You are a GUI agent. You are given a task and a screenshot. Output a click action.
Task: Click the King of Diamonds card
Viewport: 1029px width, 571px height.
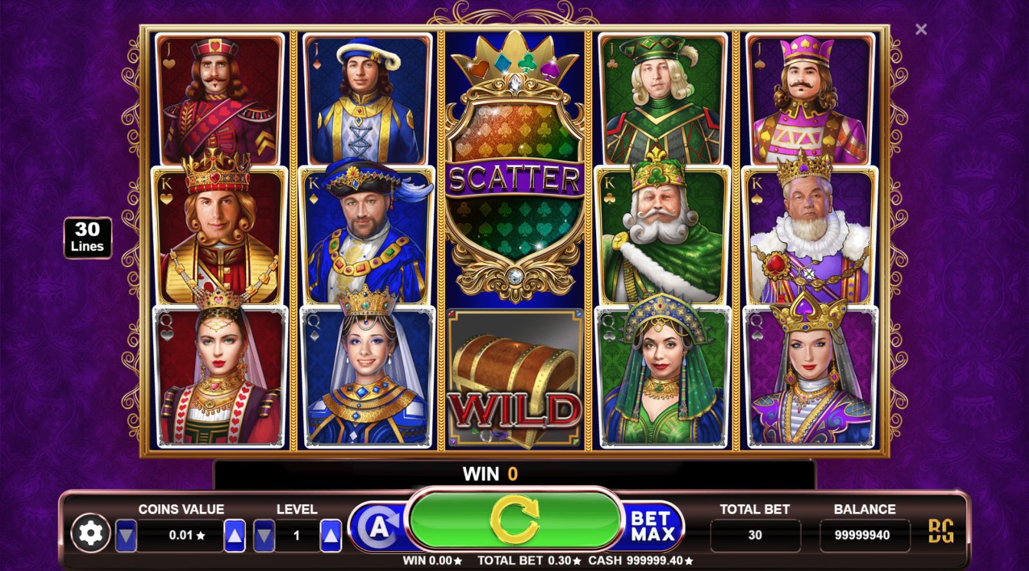point(367,234)
